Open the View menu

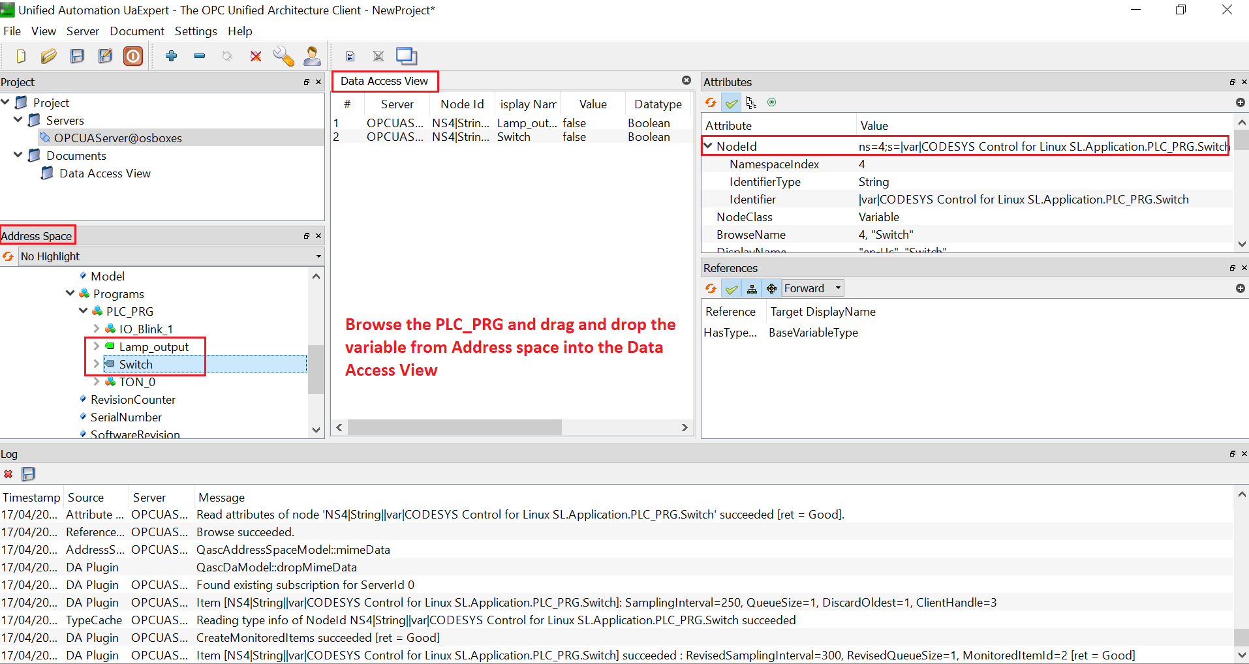43,31
